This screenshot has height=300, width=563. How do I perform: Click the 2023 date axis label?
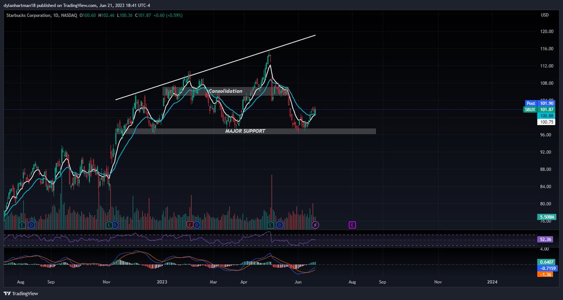[x=162, y=282]
